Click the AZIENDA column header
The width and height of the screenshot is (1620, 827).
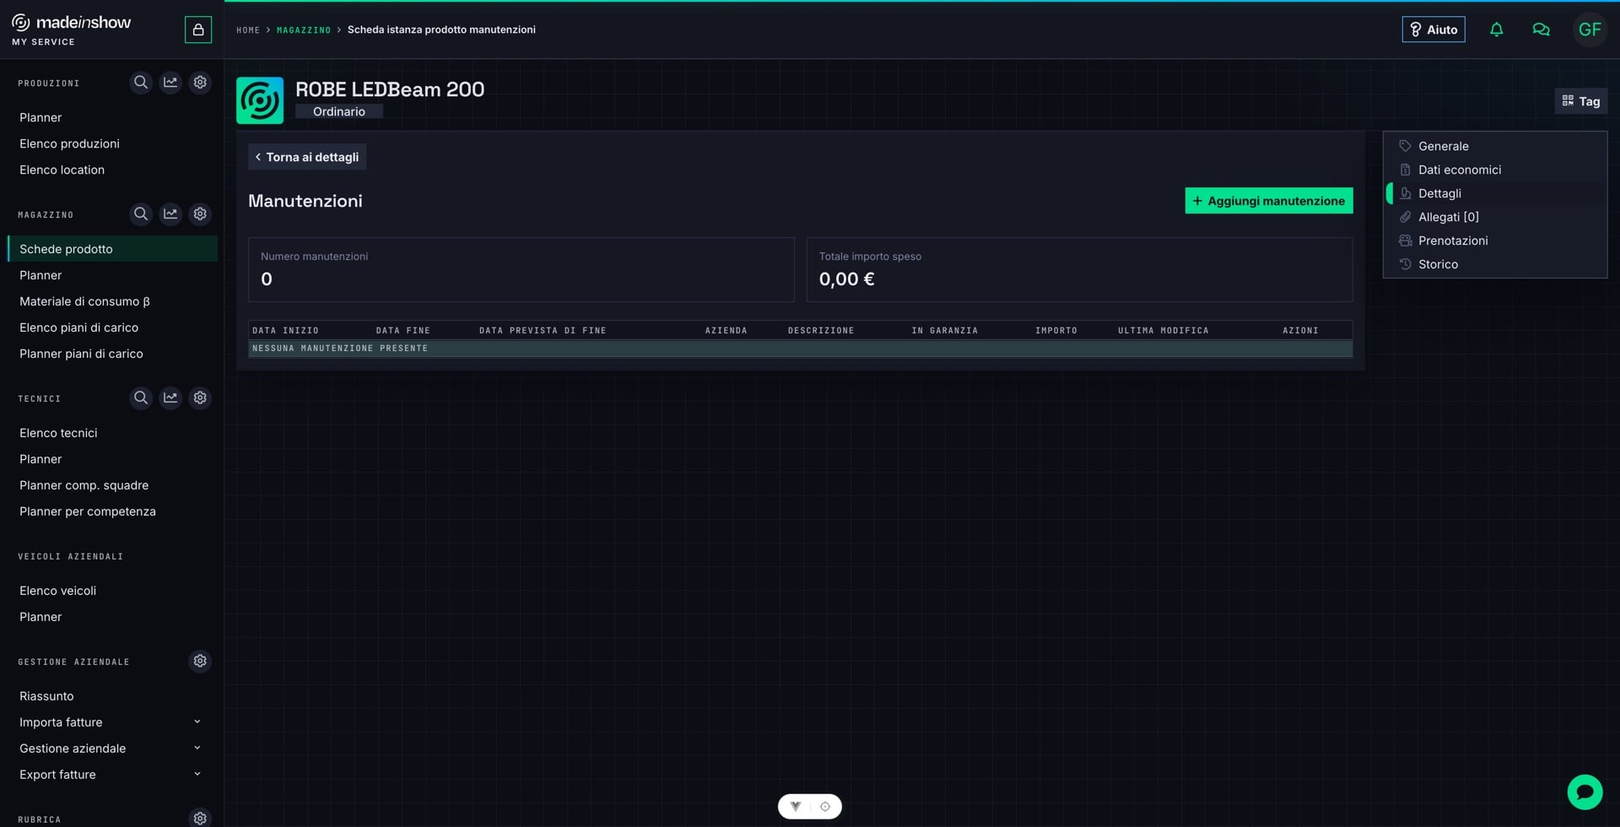pos(726,331)
